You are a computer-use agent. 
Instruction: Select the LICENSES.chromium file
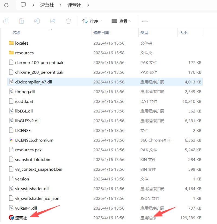[x=34, y=140]
